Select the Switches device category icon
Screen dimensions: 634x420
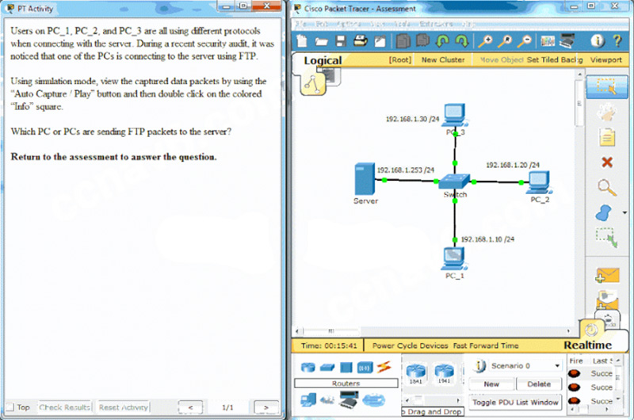click(x=327, y=367)
